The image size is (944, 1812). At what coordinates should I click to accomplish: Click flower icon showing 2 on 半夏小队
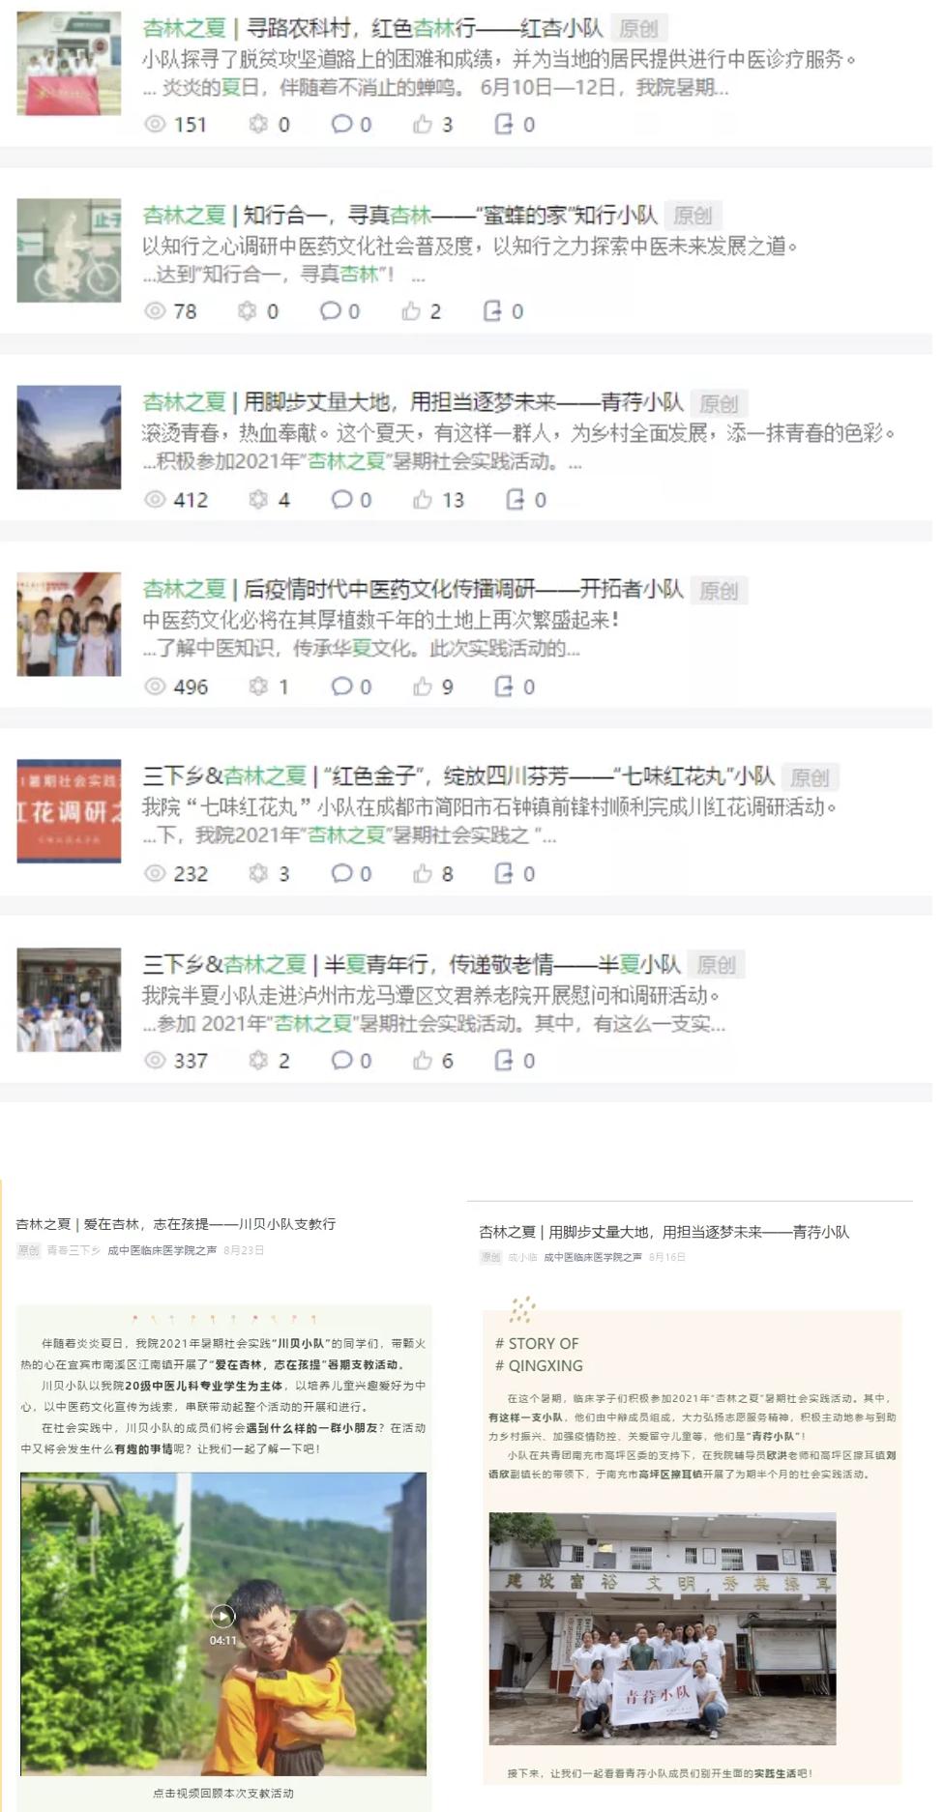(x=258, y=1061)
